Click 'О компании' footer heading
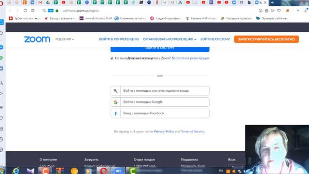The height and width of the screenshot is (174, 309). (48, 159)
